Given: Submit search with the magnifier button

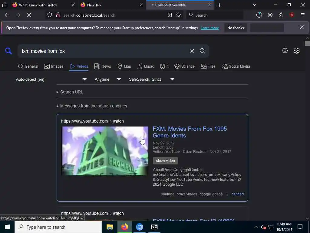Looking at the screenshot, I should pos(202,51).
